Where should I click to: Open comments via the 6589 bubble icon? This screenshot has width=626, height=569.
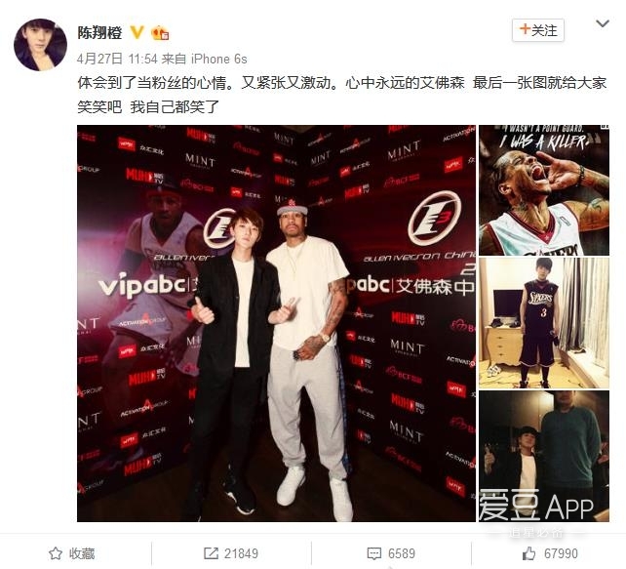coord(374,553)
